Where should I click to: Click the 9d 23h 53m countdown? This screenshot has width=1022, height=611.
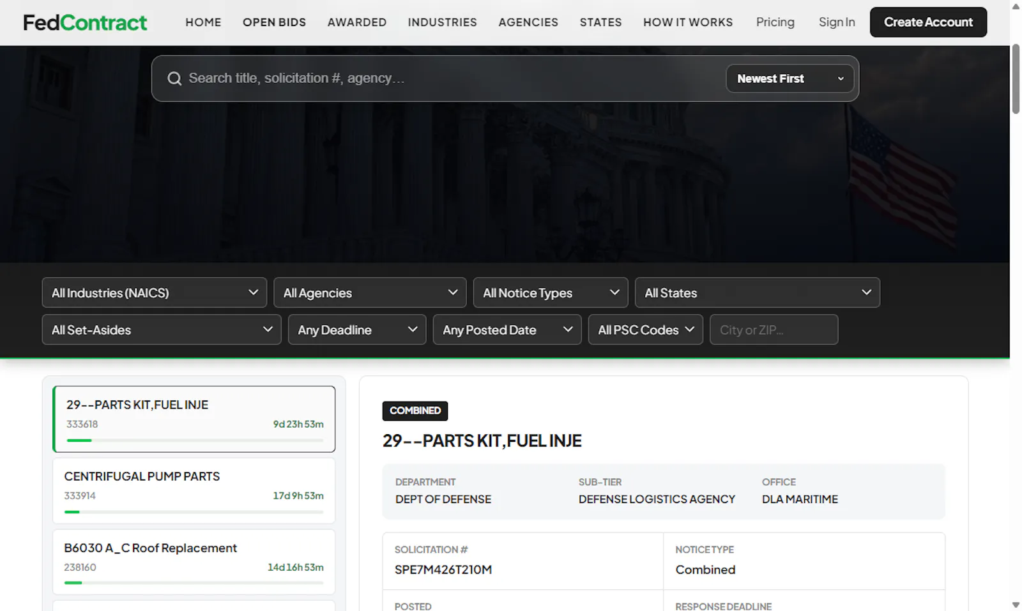point(298,424)
